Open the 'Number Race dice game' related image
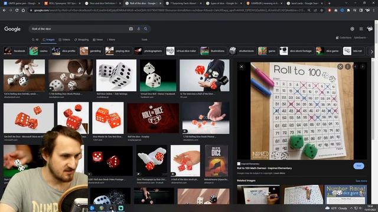 point(346,194)
